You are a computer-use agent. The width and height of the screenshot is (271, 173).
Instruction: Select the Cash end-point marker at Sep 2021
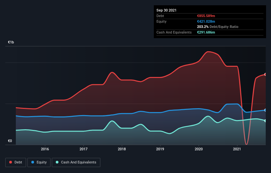click(x=265, y=121)
